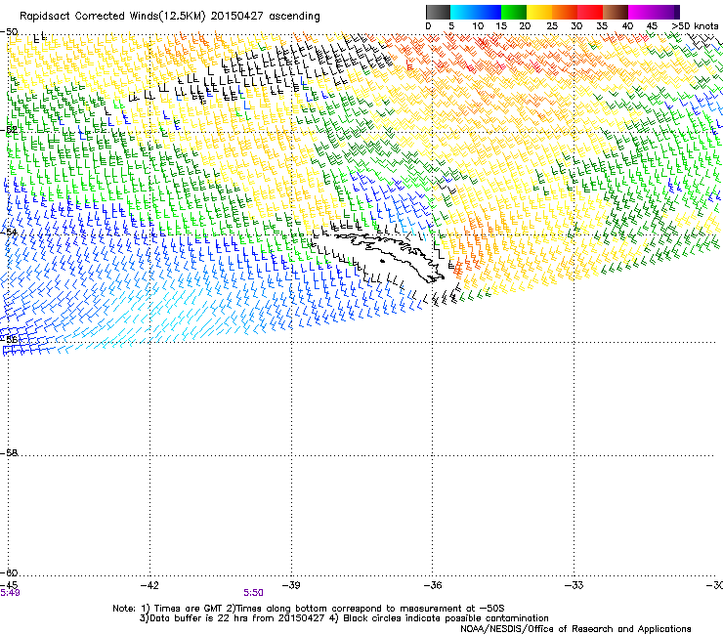Click the '-54' latitude axis label
The height and width of the screenshot is (635, 723).
coord(9,232)
